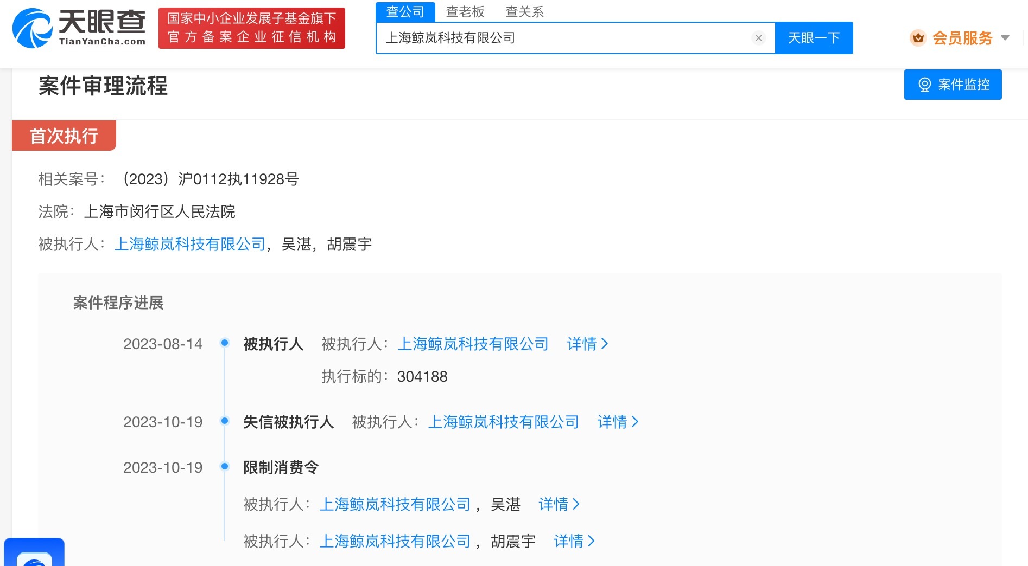Click the crown icon beside 会员服务

[918, 38]
